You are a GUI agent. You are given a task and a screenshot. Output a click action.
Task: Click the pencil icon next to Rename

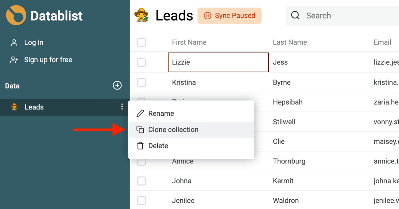click(140, 113)
